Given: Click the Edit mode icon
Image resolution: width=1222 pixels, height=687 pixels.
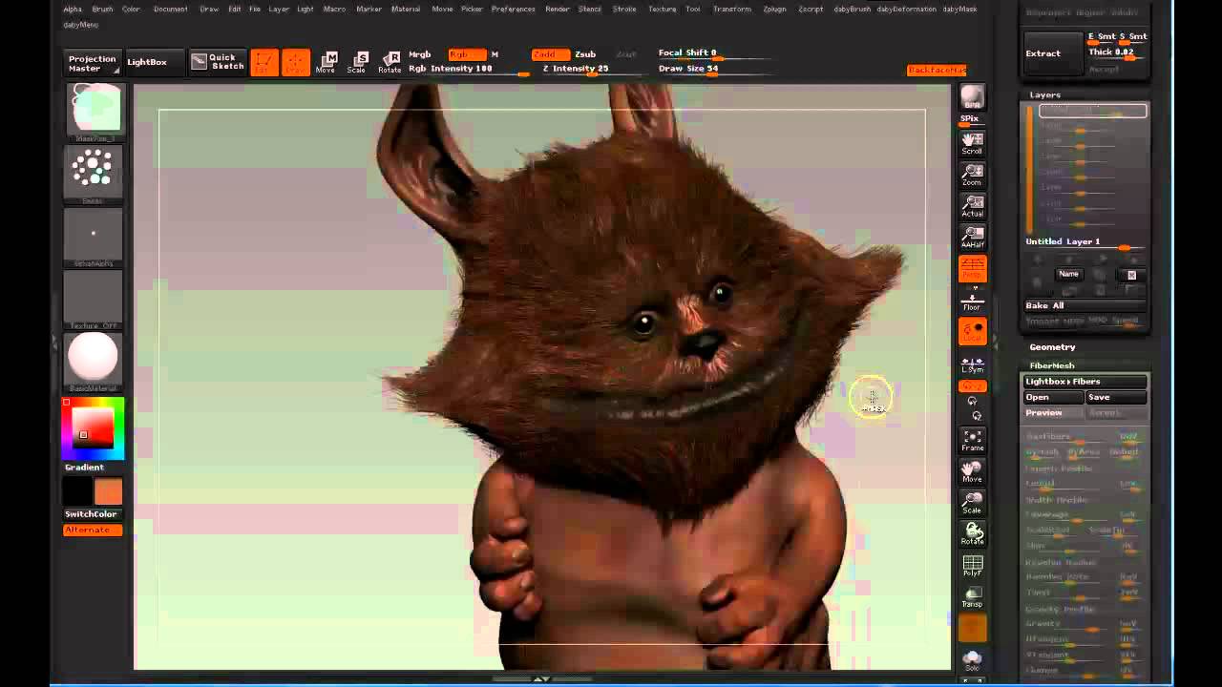Looking at the screenshot, I should [x=264, y=62].
